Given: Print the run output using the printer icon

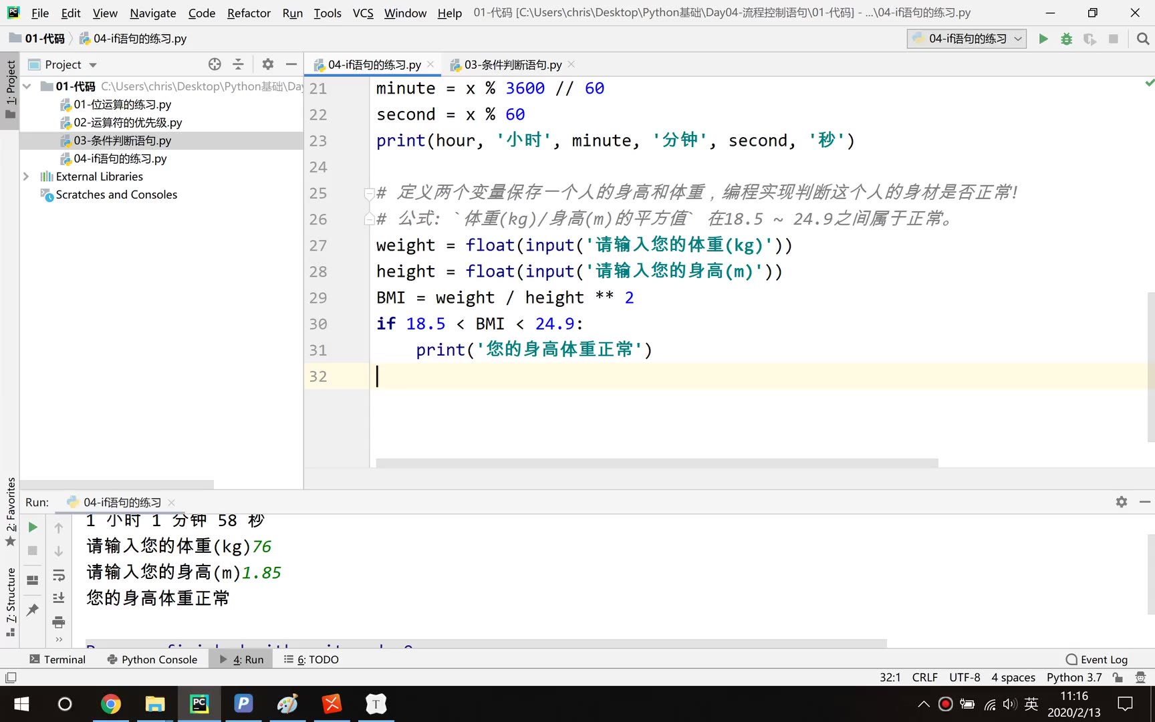Looking at the screenshot, I should [x=59, y=622].
